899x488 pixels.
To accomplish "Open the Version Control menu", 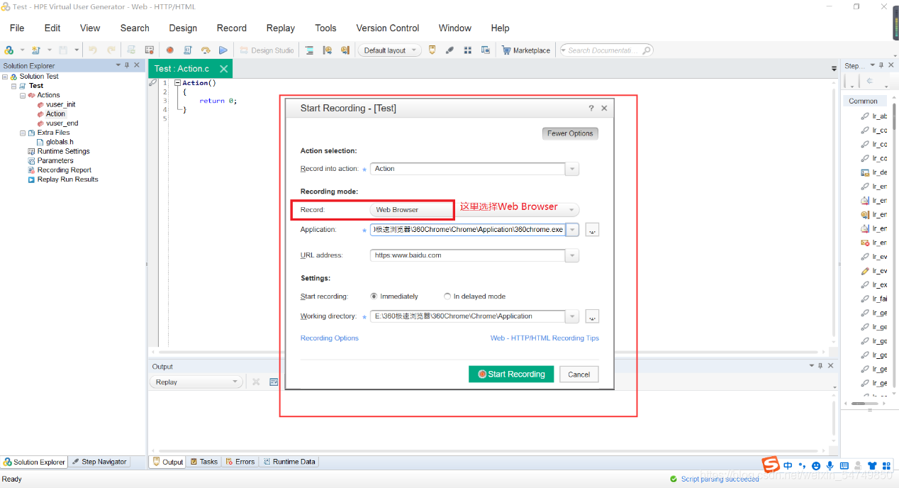I will (x=387, y=28).
